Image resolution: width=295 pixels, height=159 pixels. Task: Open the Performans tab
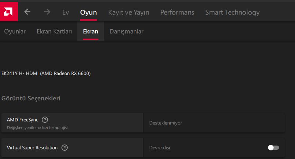(177, 12)
